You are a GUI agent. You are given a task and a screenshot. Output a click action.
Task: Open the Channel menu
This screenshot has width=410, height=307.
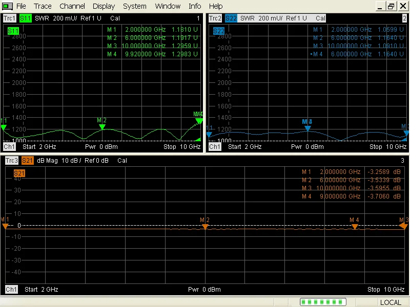tap(72, 6)
